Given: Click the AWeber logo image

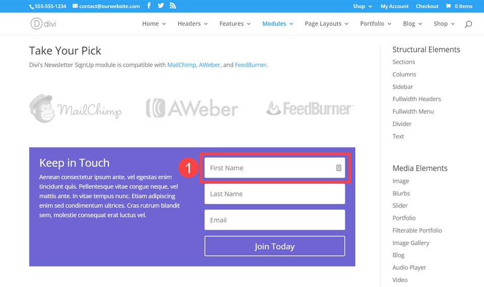Looking at the screenshot, I should click(x=192, y=108).
